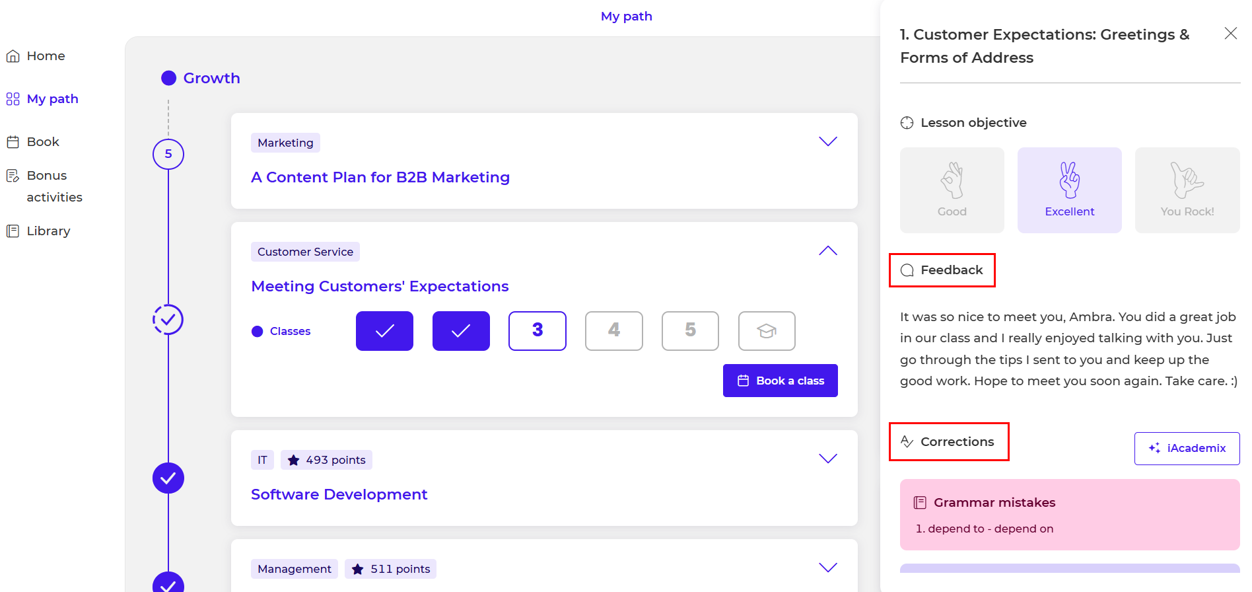This screenshot has width=1252, height=592.
Task: Click the Management tag
Action: (x=295, y=569)
